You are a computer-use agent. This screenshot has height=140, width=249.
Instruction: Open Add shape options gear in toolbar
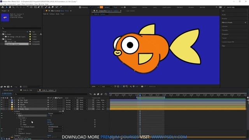point(125,7)
